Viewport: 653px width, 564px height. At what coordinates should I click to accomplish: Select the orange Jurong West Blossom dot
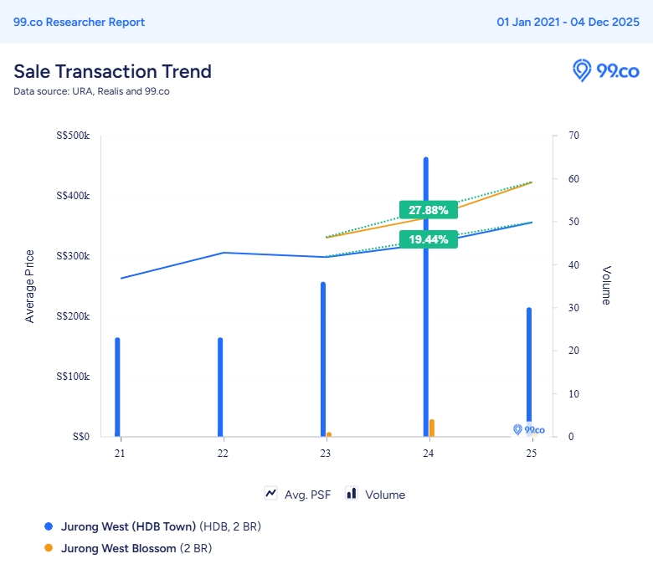point(49,549)
